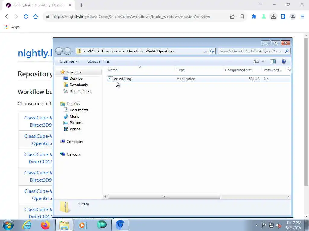The image size is (309, 231).
Task: Open the browser downloads icon
Action: click(273, 17)
